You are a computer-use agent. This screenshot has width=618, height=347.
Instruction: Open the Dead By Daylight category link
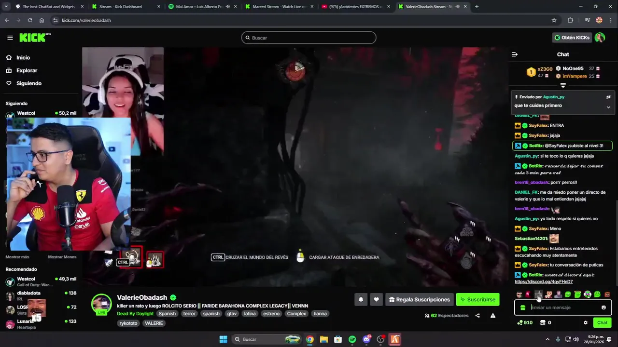coord(135,314)
